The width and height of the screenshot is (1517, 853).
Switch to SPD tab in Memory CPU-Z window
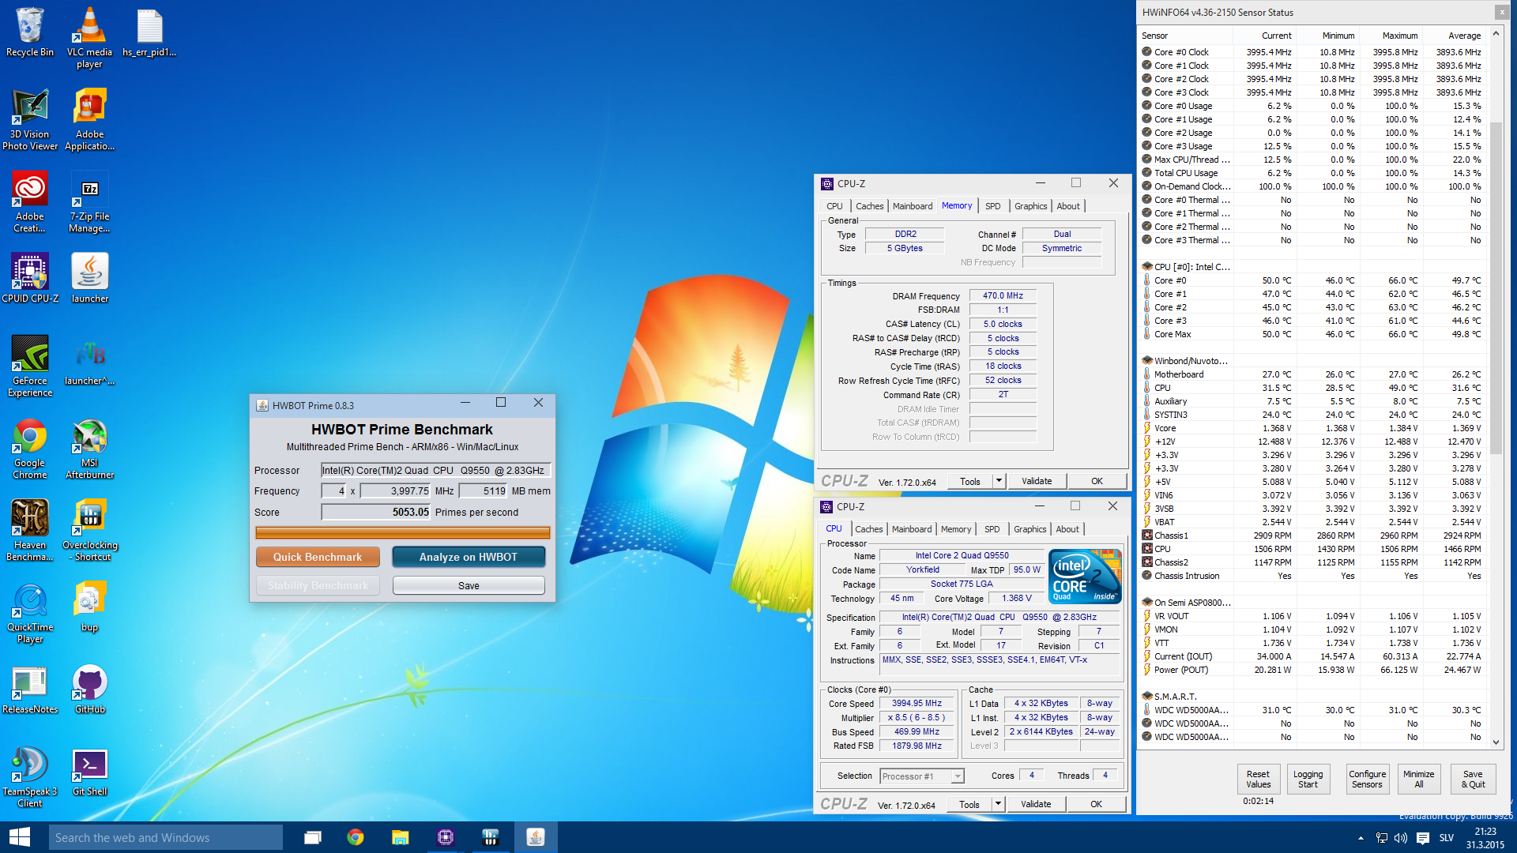(992, 206)
